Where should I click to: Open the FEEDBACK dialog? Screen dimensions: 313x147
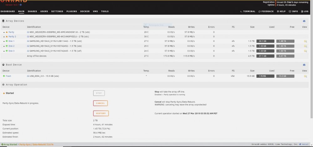click(x=266, y=11)
